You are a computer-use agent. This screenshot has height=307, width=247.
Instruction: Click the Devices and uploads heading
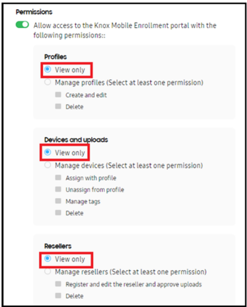pos(76,140)
